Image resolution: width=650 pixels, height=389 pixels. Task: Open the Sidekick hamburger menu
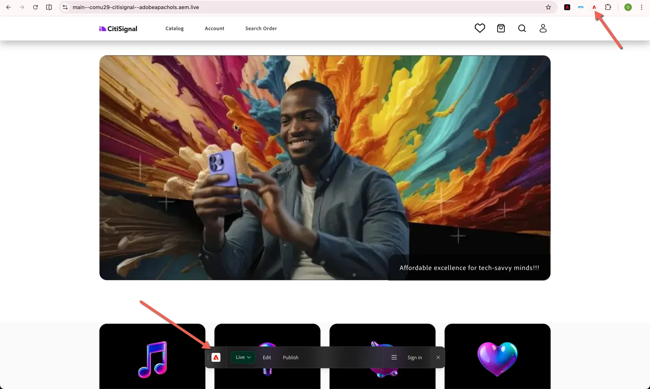pyautogui.click(x=394, y=357)
